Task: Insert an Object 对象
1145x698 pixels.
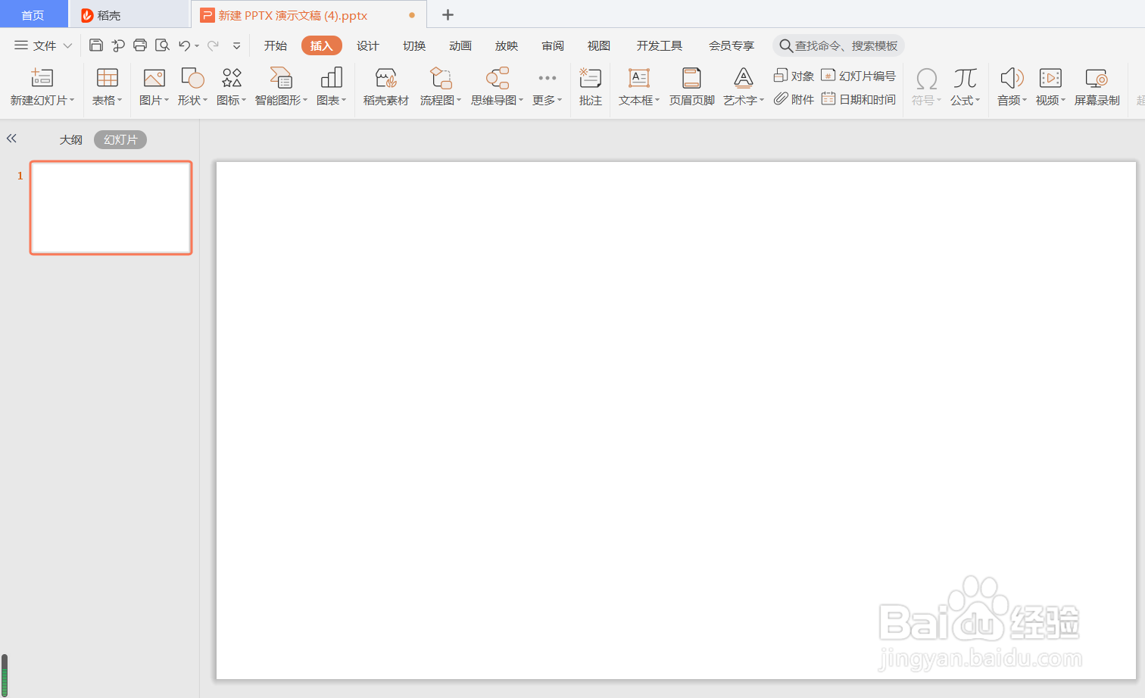Action: pyautogui.click(x=794, y=76)
